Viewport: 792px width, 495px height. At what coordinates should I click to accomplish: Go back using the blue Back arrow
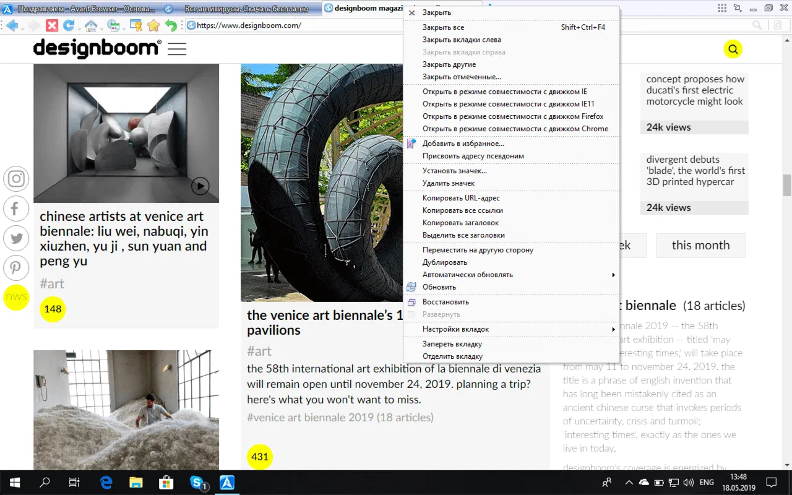pos(11,25)
